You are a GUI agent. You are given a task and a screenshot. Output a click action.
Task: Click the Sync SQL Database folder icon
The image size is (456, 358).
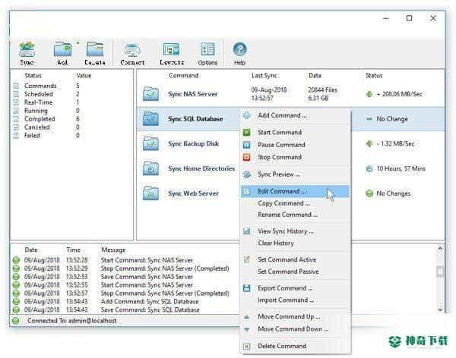pos(150,118)
